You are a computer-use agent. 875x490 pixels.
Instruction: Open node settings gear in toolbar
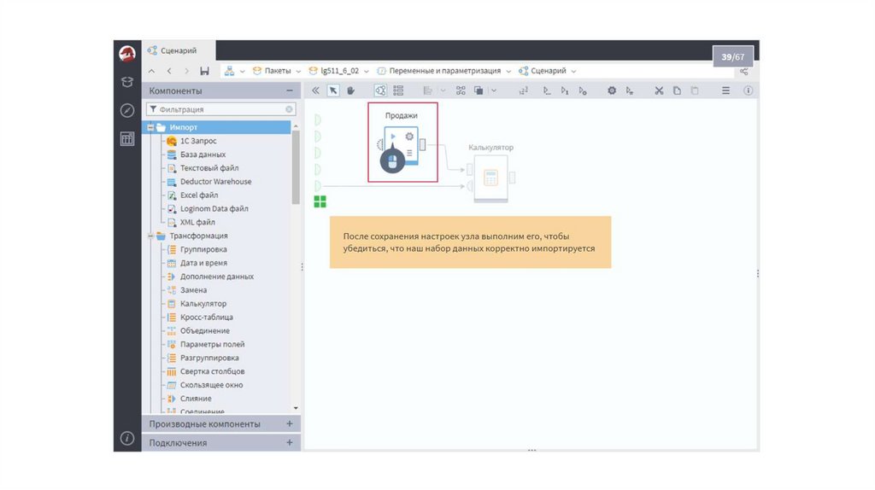[612, 90]
